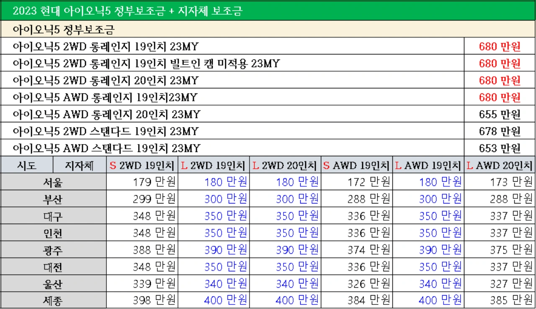Click 서울 row's L 2WD 19인치 180 만원
The image size is (536, 309).
226,182
